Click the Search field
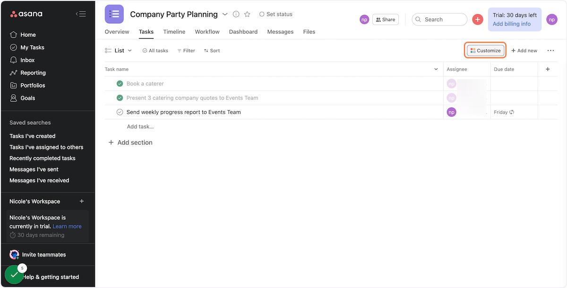The width and height of the screenshot is (567, 288). (x=439, y=19)
